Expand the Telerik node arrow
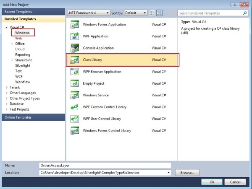Image resolution: width=252 pixels, height=189 pixels. [x=7, y=88]
